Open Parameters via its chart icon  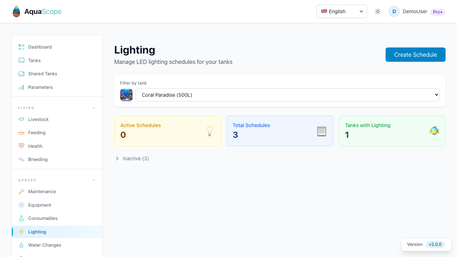pyautogui.click(x=21, y=87)
